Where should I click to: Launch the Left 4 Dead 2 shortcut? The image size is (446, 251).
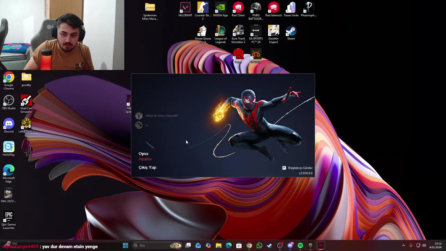(26, 126)
